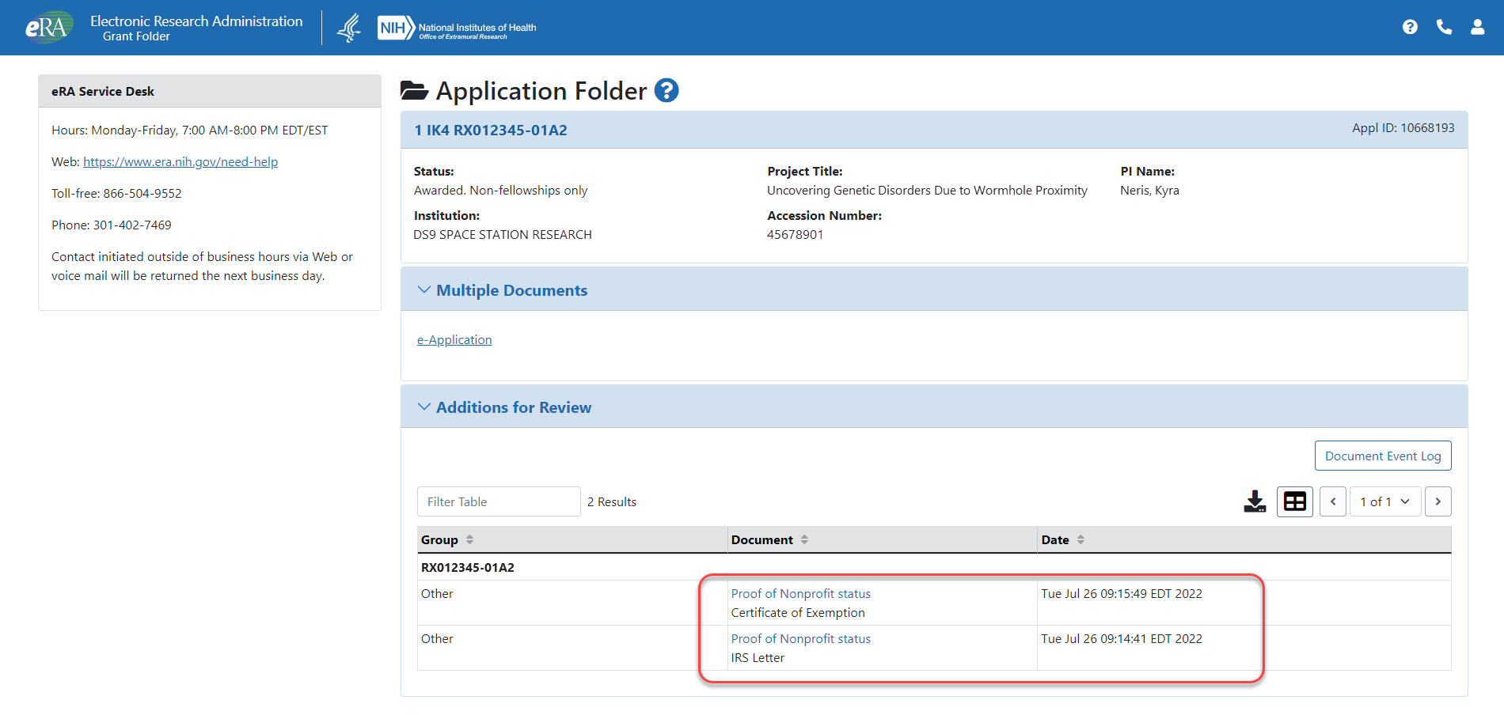Image resolution: width=1504 pixels, height=715 pixels.
Task: Sort the table by the Date column
Action: (x=1081, y=539)
